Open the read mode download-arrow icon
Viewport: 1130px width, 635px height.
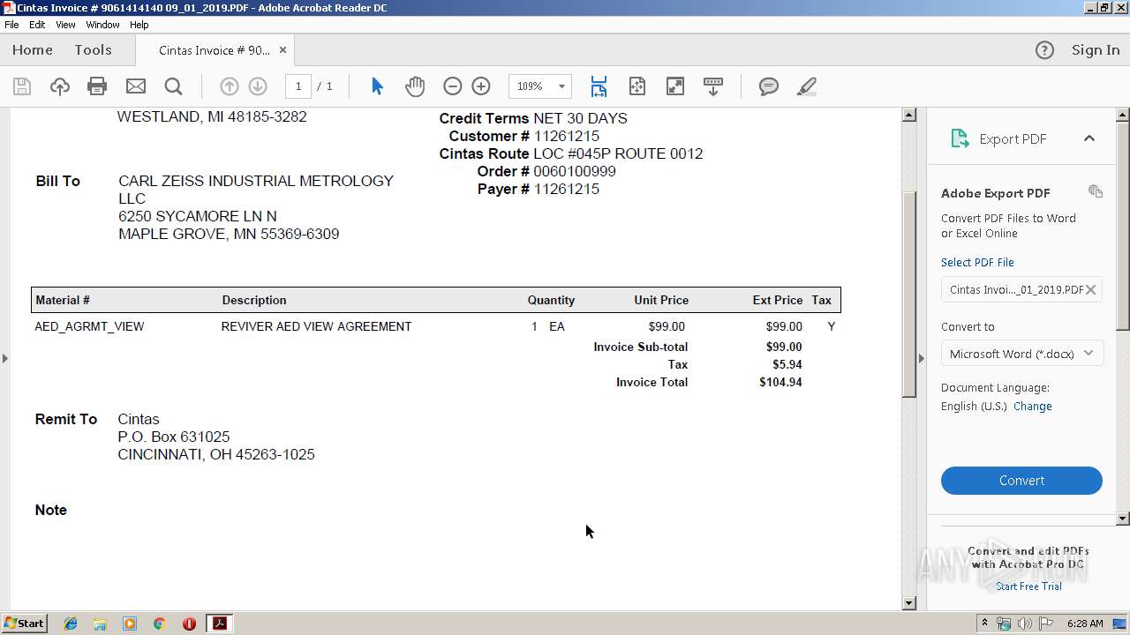(x=713, y=86)
